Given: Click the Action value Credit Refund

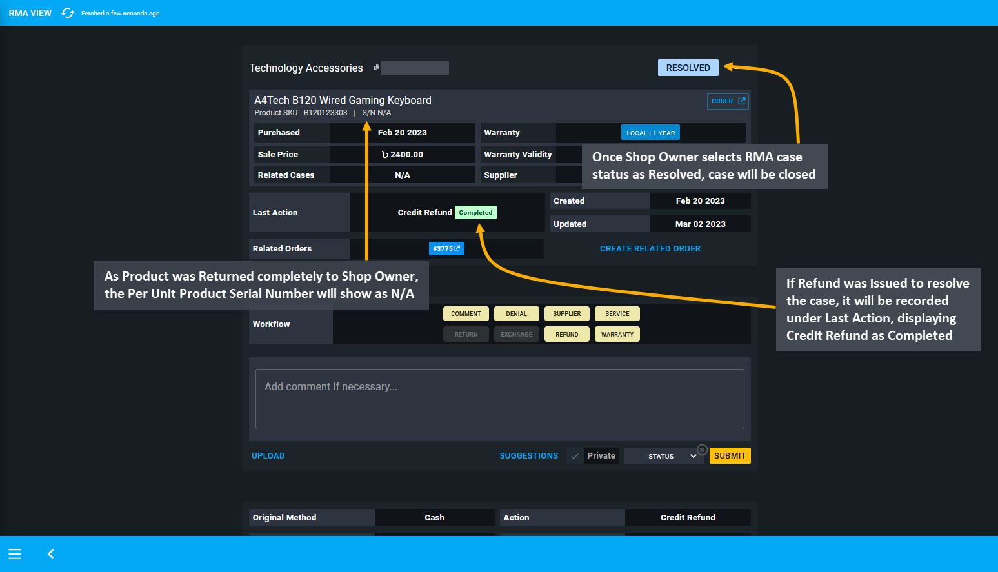Looking at the screenshot, I should [x=688, y=518].
